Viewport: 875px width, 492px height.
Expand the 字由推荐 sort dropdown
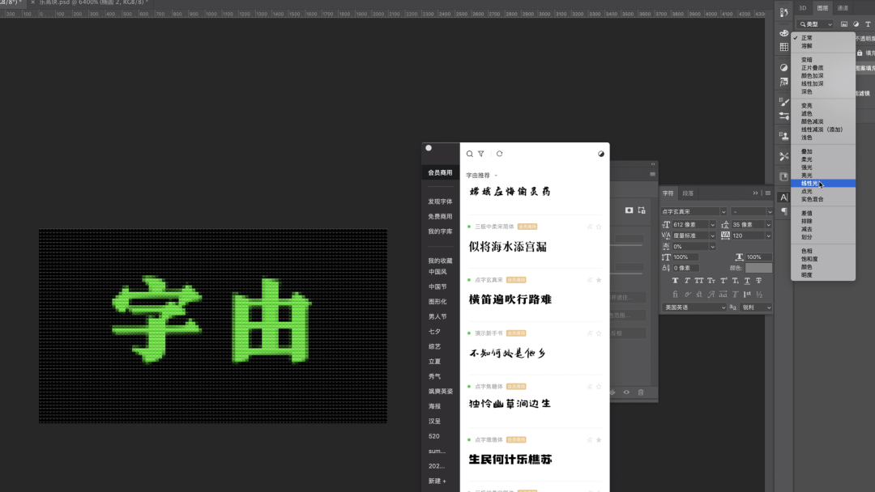pos(496,176)
